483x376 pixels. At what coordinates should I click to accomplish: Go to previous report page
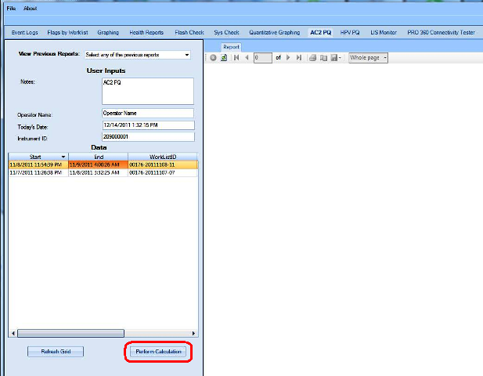pos(247,58)
